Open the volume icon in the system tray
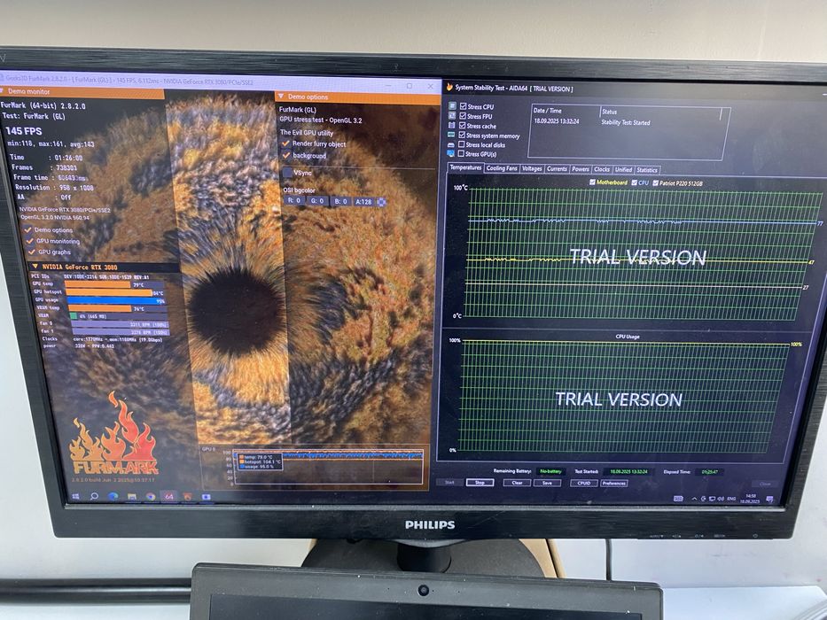The width and height of the screenshot is (827, 620). [721, 499]
